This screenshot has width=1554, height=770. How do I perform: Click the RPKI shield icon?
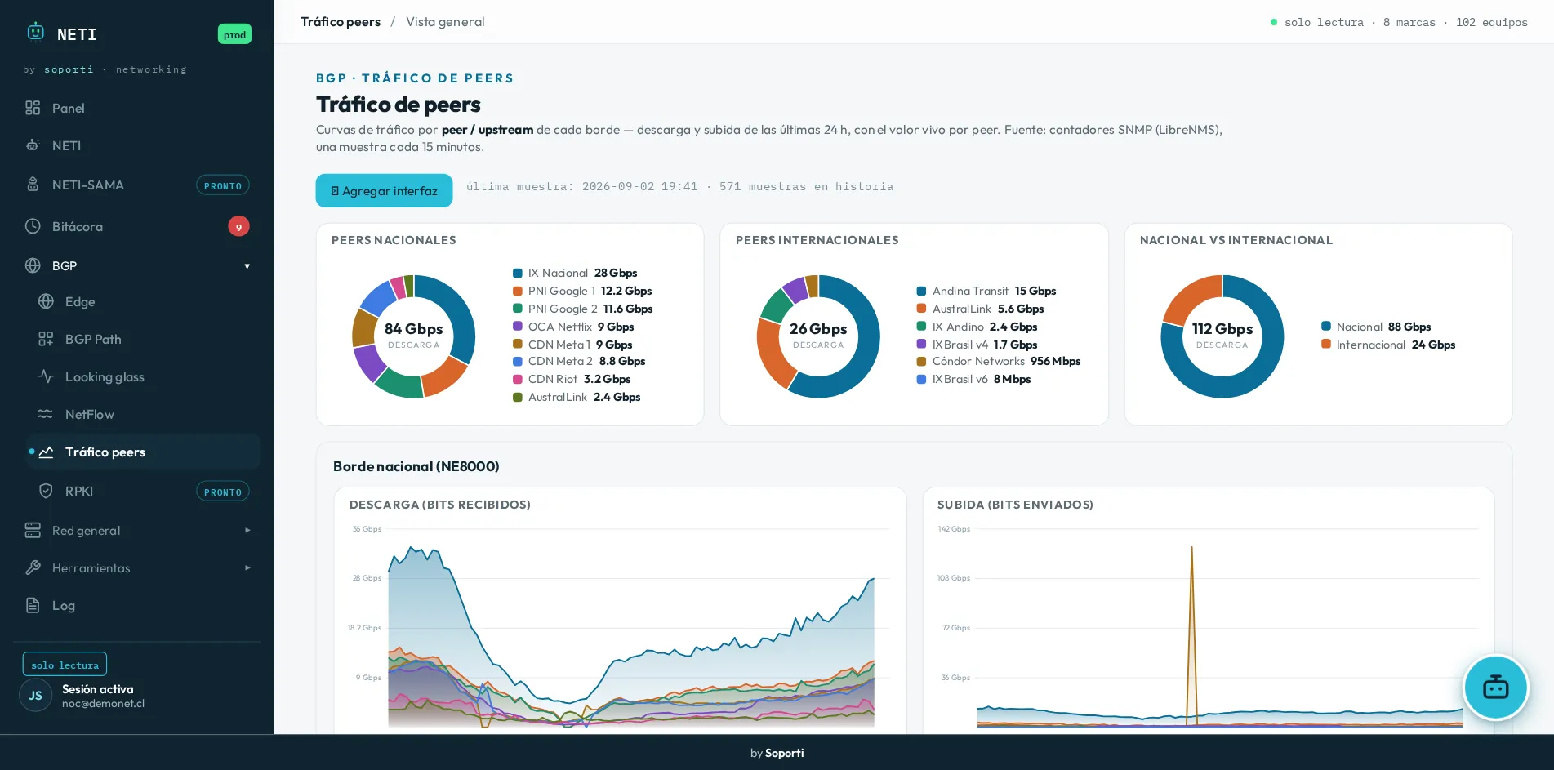[46, 491]
